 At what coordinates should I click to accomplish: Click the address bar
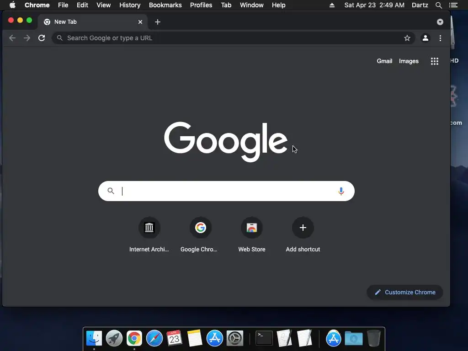(234, 38)
